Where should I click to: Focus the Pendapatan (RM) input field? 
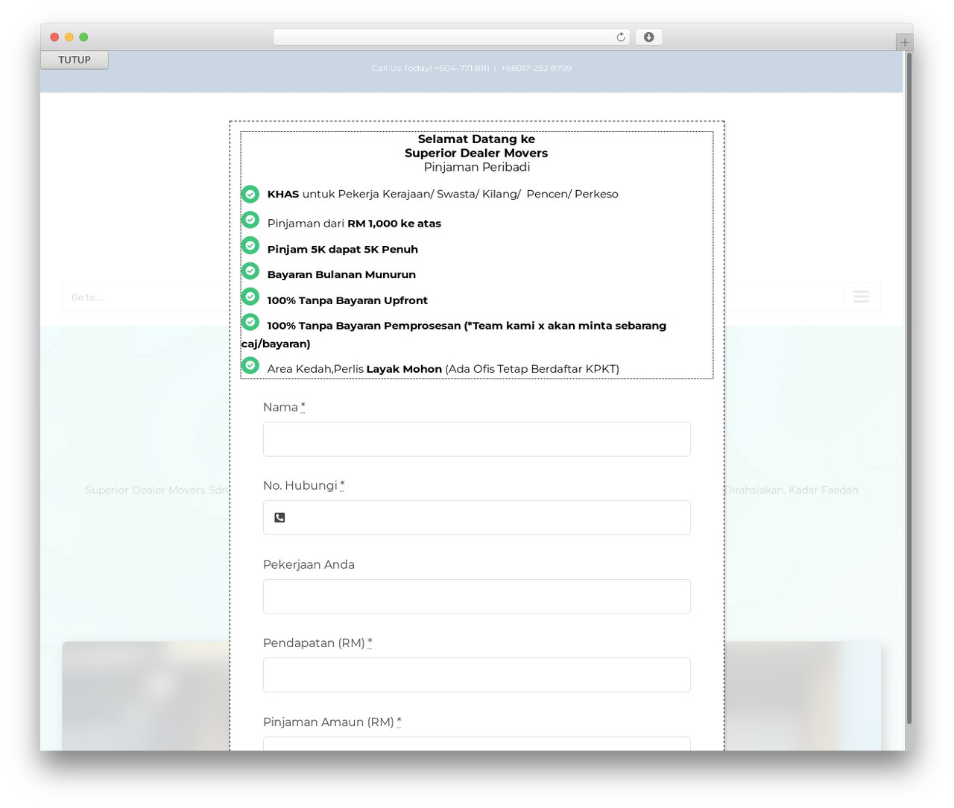477,675
